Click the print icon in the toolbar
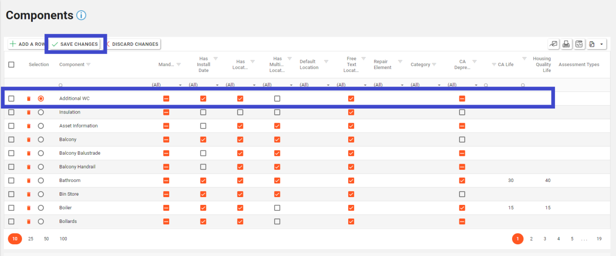Screen dimensions: 616x256 (x=566, y=44)
